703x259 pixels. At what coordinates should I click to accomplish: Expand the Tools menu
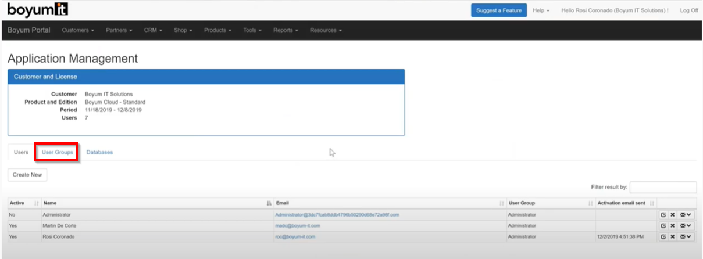tap(252, 30)
